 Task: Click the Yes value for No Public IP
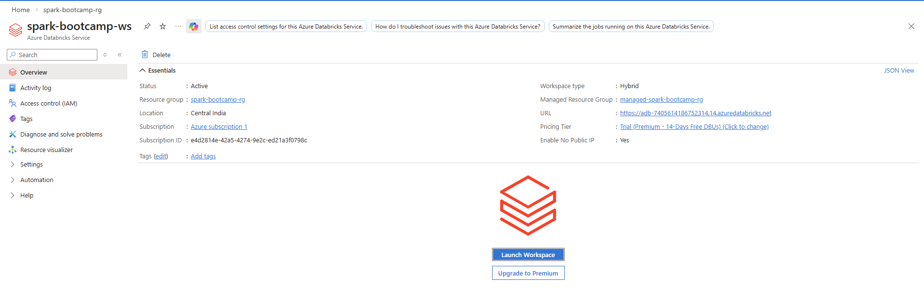pos(625,140)
